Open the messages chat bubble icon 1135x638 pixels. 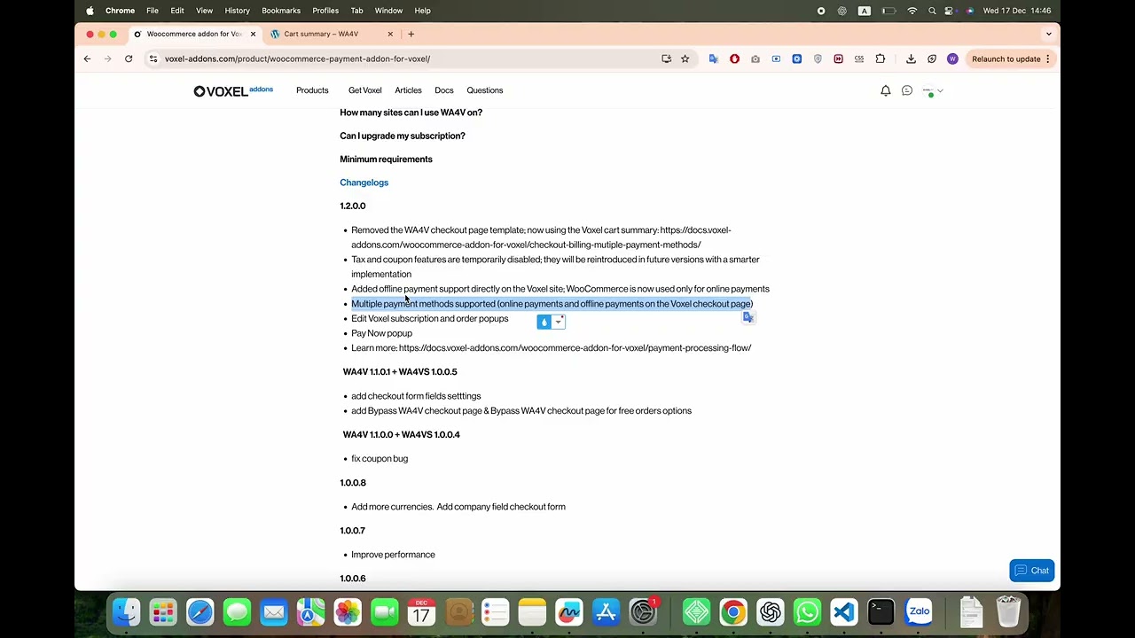tap(907, 90)
